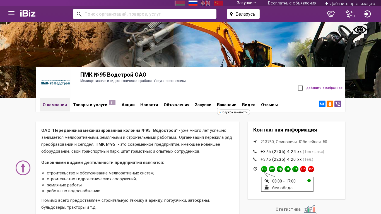This screenshot has width=381, height=214.
Task: Open the Служба занятости badge
Action: pos(233,112)
